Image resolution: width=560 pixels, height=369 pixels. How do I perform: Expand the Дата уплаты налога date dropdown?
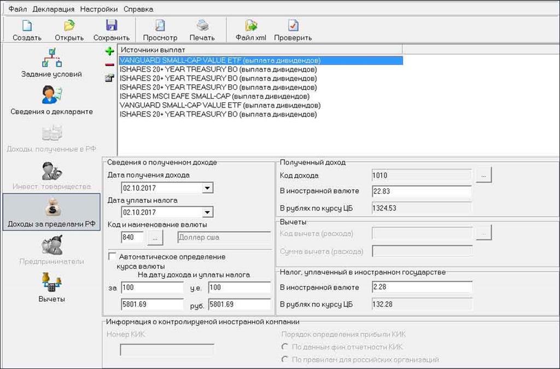[207, 212]
